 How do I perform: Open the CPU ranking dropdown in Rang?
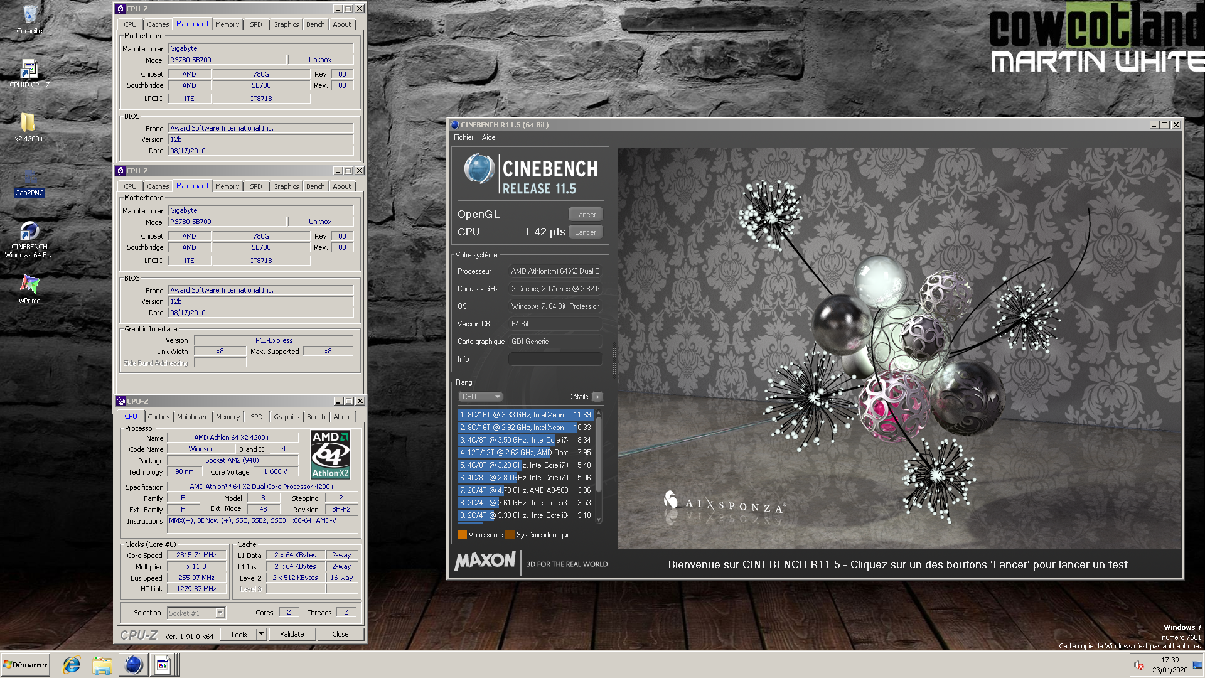[481, 397]
